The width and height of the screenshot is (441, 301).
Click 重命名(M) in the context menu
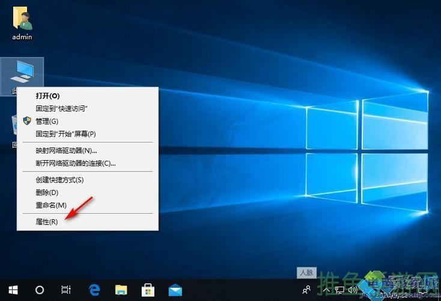(x=51, y=205)
